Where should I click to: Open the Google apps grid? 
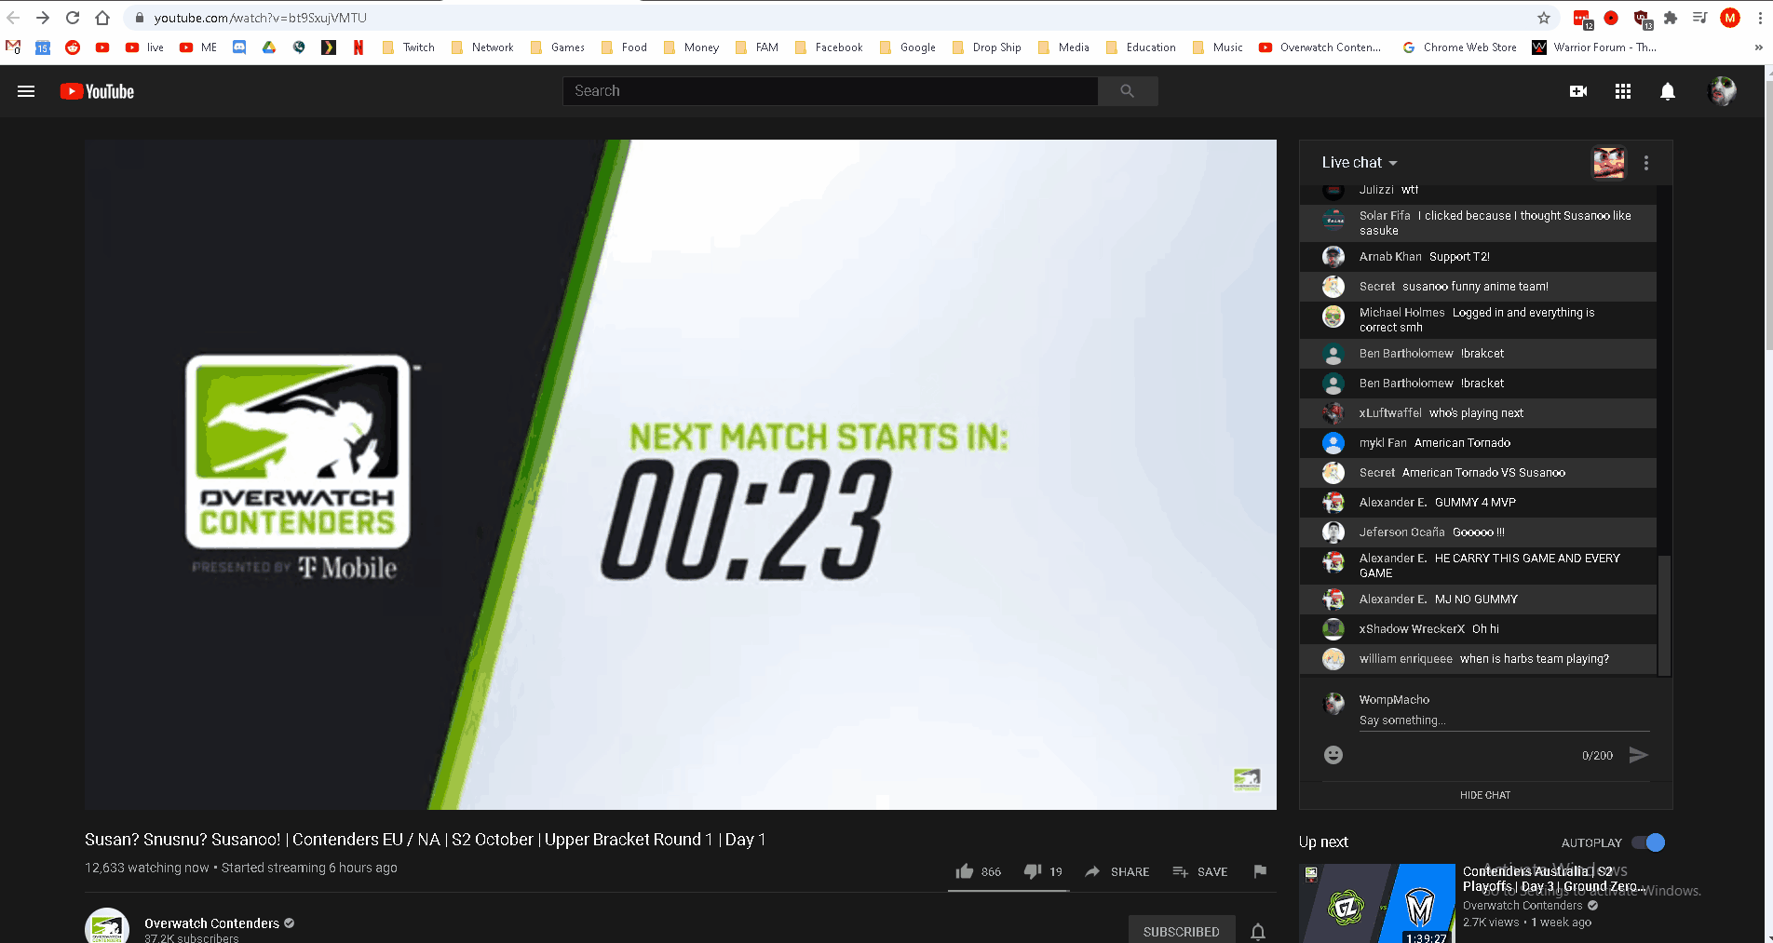pyautogui.click(x=1622, y=90)
